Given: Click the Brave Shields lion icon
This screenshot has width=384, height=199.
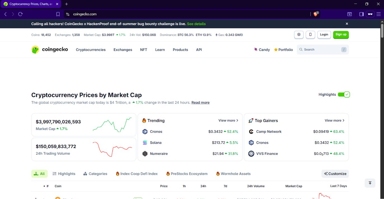Looking at the screenshot, I should (x=315, y=14).
